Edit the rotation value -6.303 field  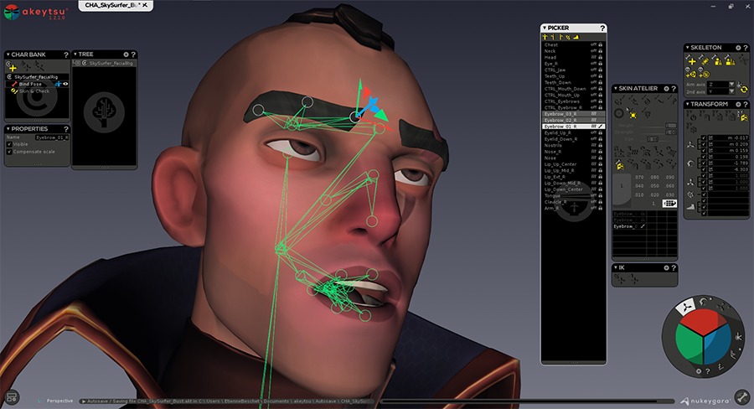[x=729, y=169]
